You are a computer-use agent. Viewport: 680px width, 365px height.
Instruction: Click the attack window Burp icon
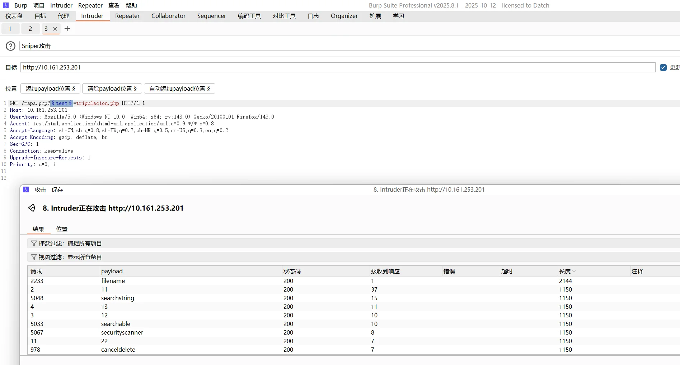pyautogui.click(x=26, y=189)
